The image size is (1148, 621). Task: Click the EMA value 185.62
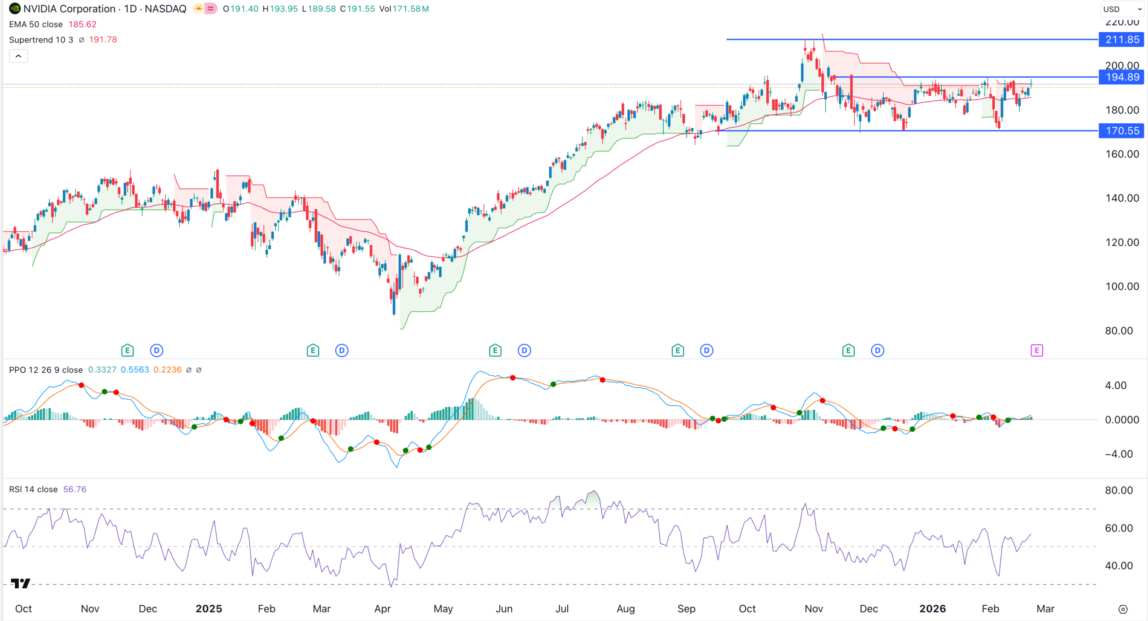point(82,24)
